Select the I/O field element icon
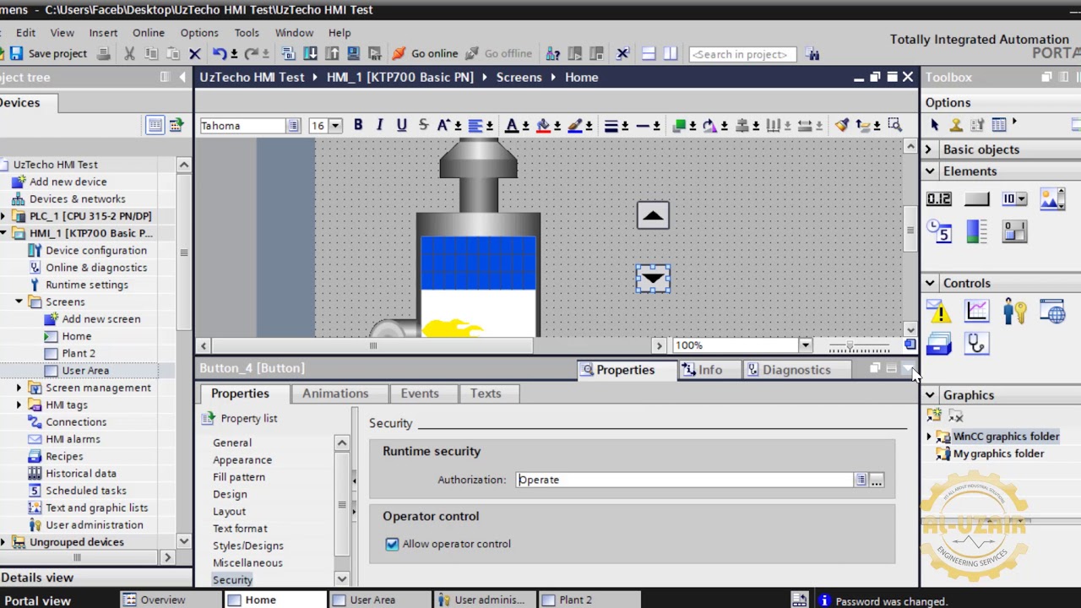Screen dimensions: 1081x608 coord(939,199)
